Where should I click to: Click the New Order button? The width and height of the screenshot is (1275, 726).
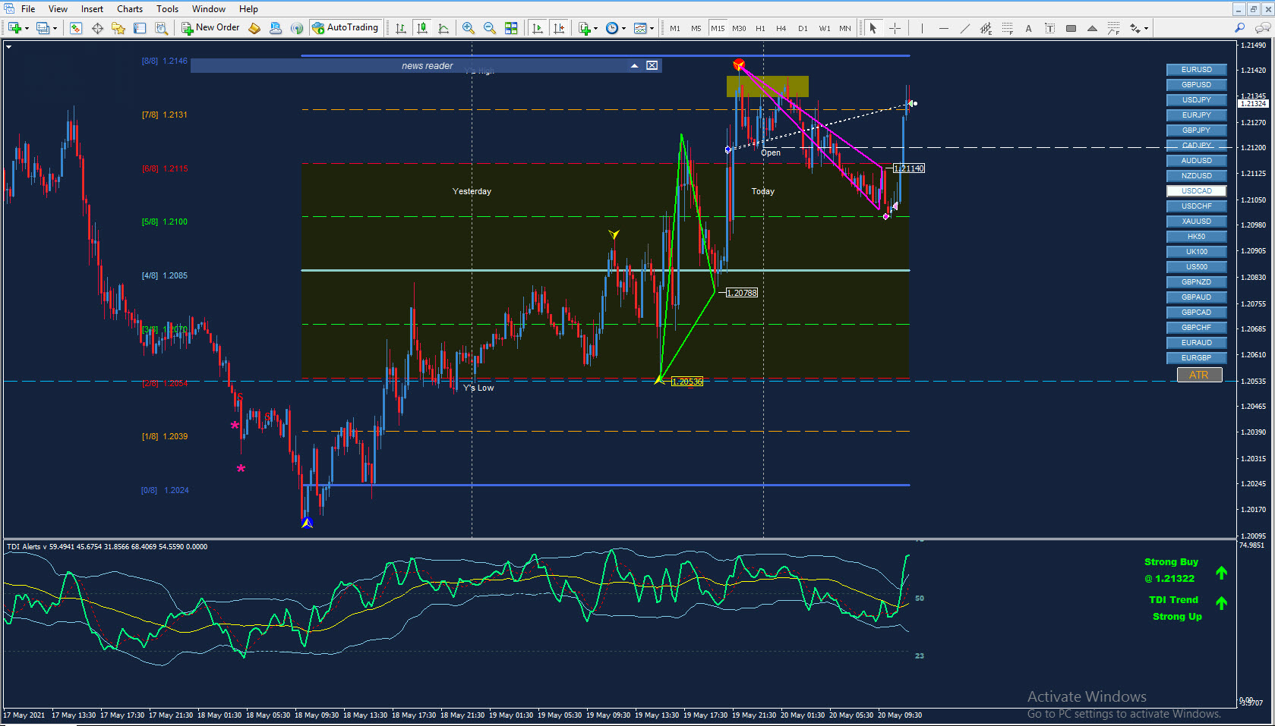coord(210,28)
